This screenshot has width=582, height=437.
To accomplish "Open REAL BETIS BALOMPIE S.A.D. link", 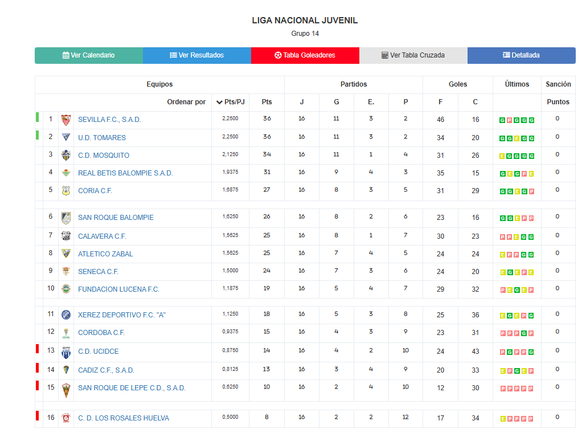I will pos(125,173).
